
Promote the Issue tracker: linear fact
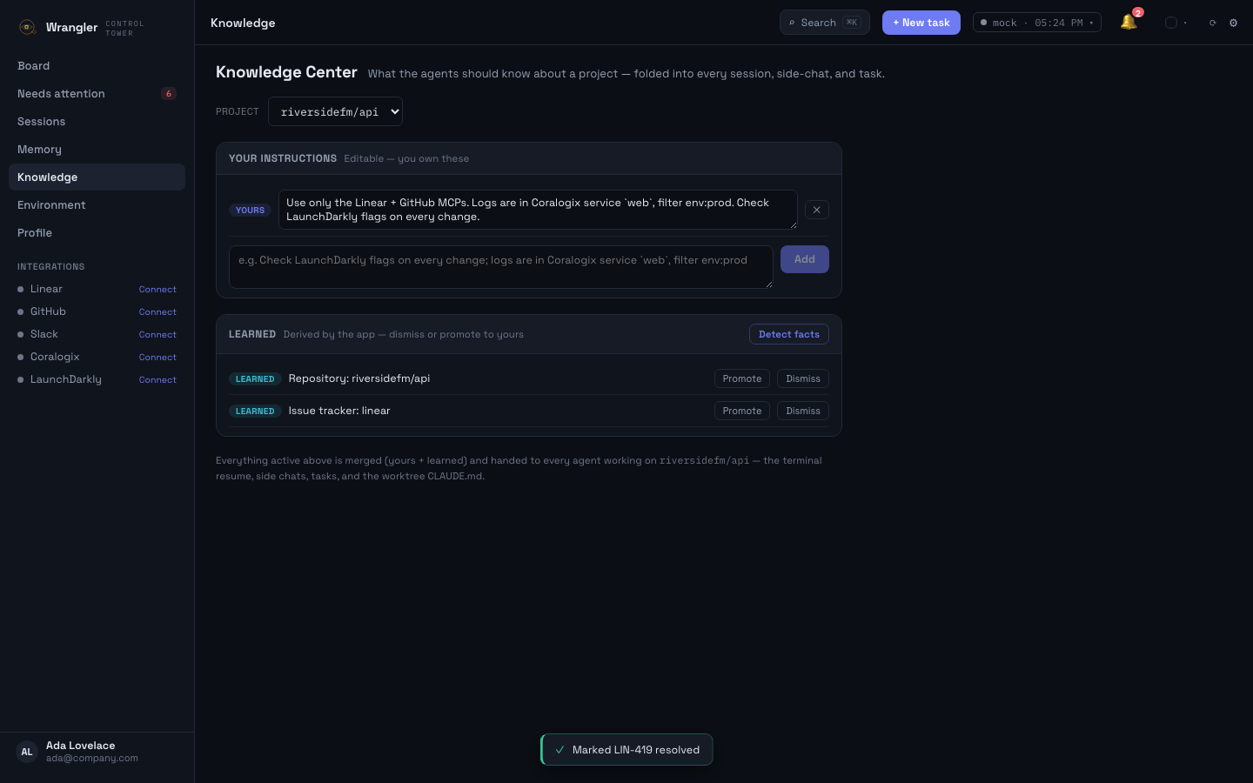pos(742,411)
